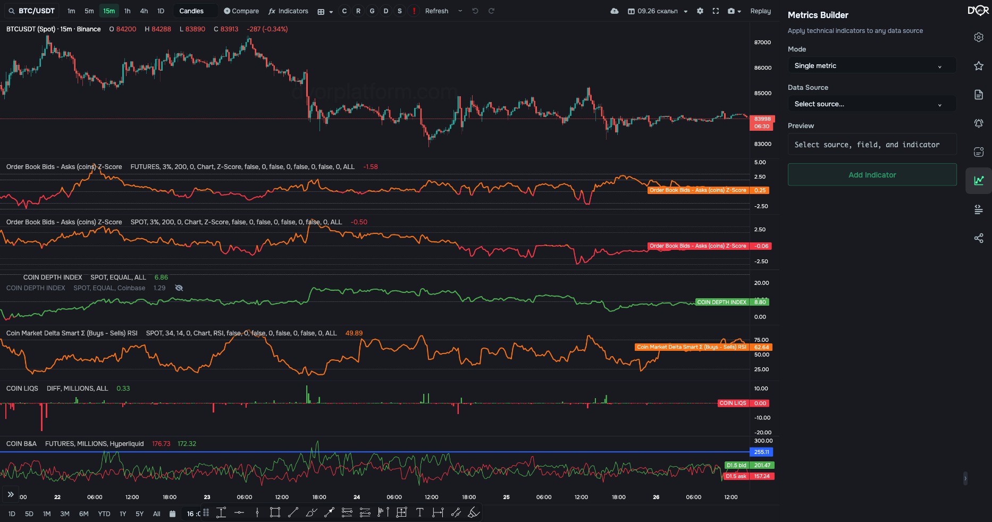The image size is (992, 522).
Task: Open the Mode Single metric dropdown
Action: pyautogui.click(x=872, y=66)
